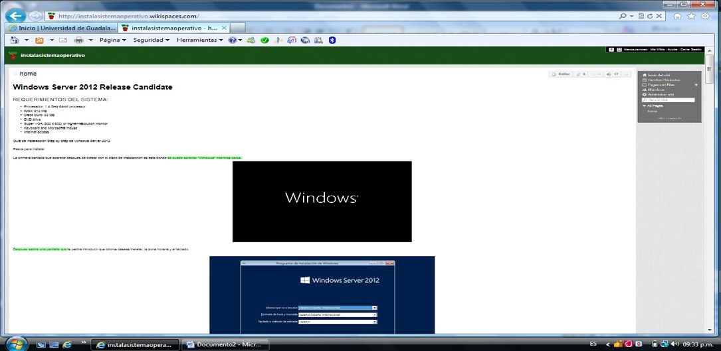
Task: Click the wiki search field in sidebar
Action: point(668,100)
